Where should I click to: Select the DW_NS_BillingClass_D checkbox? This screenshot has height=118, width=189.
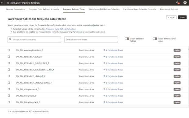pyautogui.click(x=9, y=96)
